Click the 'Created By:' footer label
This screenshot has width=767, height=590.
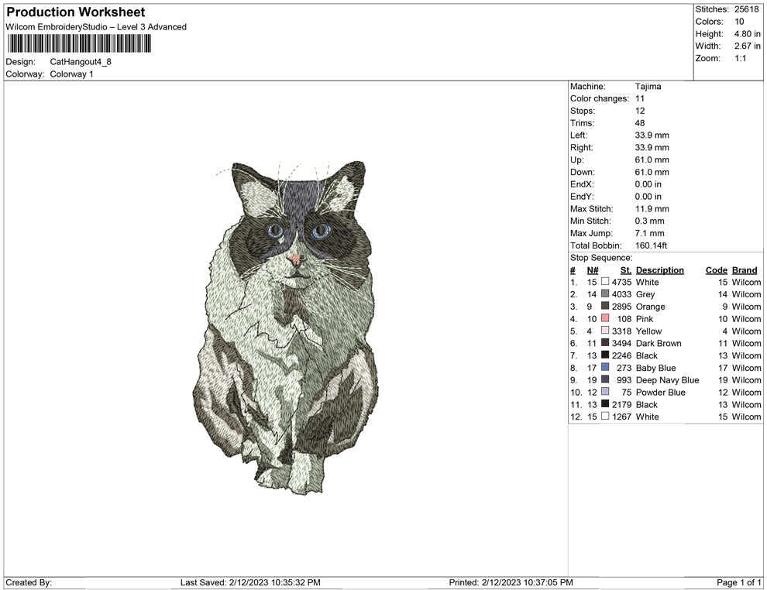pos(29,582)
